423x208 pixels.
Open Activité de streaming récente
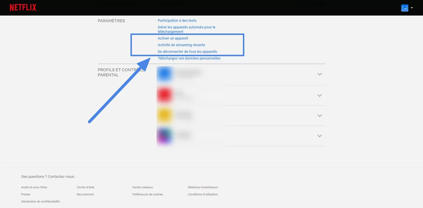(x=181, y=45)
